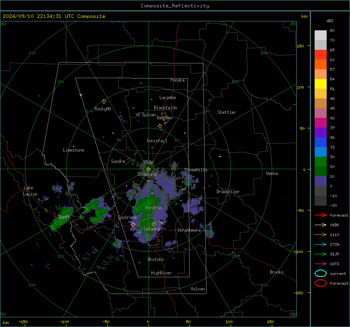This screenshot has width=350, height=327.
Task: Select the Vulcan label
Action: point(198,289)
